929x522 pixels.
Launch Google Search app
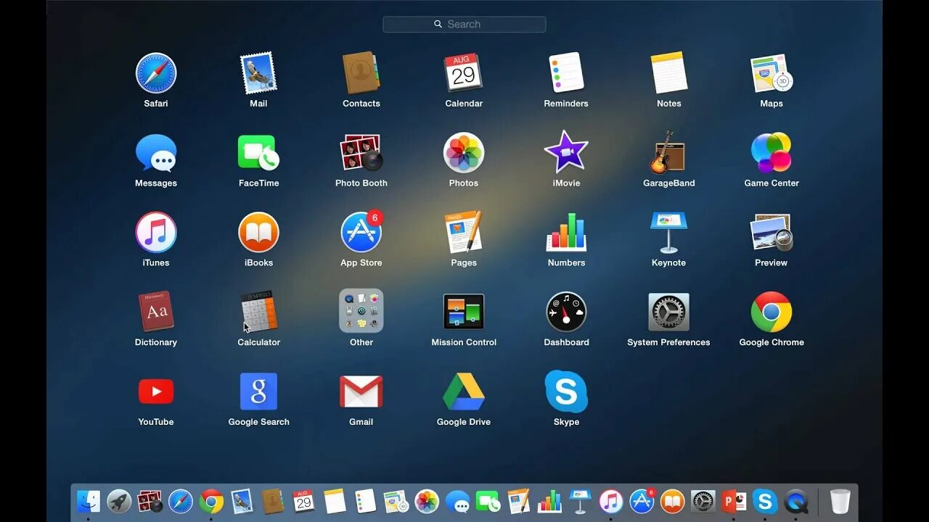click(258, 391)
